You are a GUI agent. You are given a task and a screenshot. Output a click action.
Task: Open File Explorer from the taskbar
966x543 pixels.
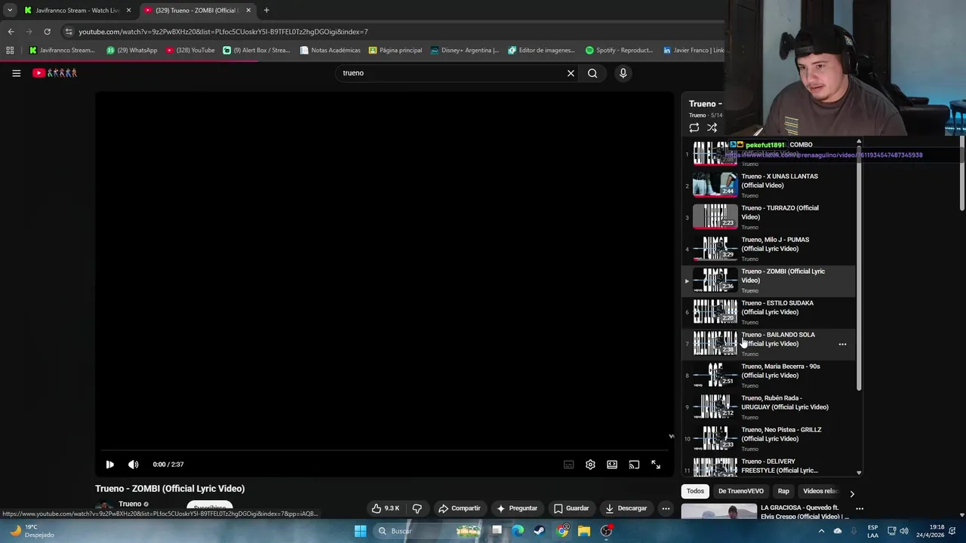pos(584,531)
